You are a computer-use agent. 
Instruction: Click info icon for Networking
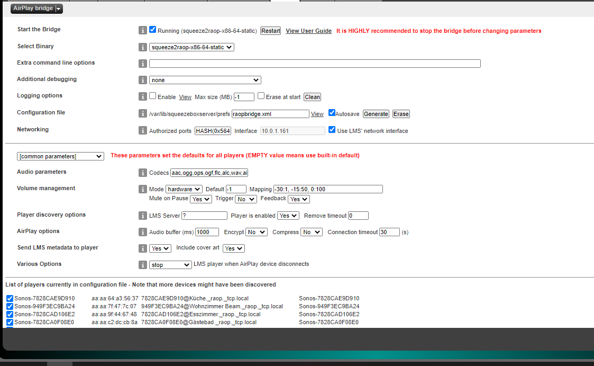(142, 130)
